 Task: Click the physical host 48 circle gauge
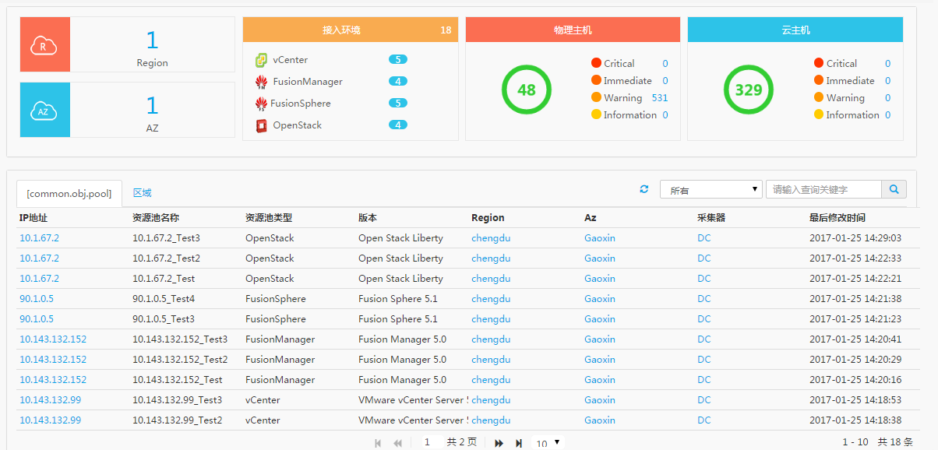(526, 90)
